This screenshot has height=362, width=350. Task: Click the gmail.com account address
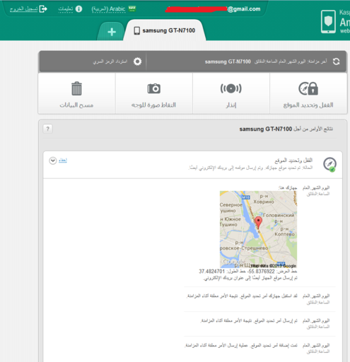[x=213, y=9]
